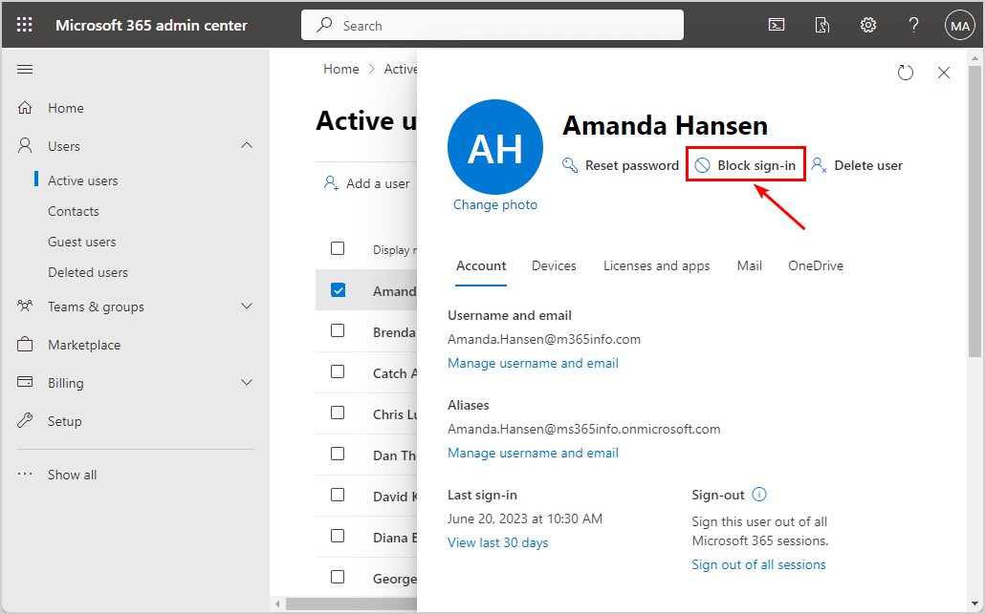Open the document icon beside Cloud Shell
This screenshot has width=985, height=614.
[x=821, y=25]
